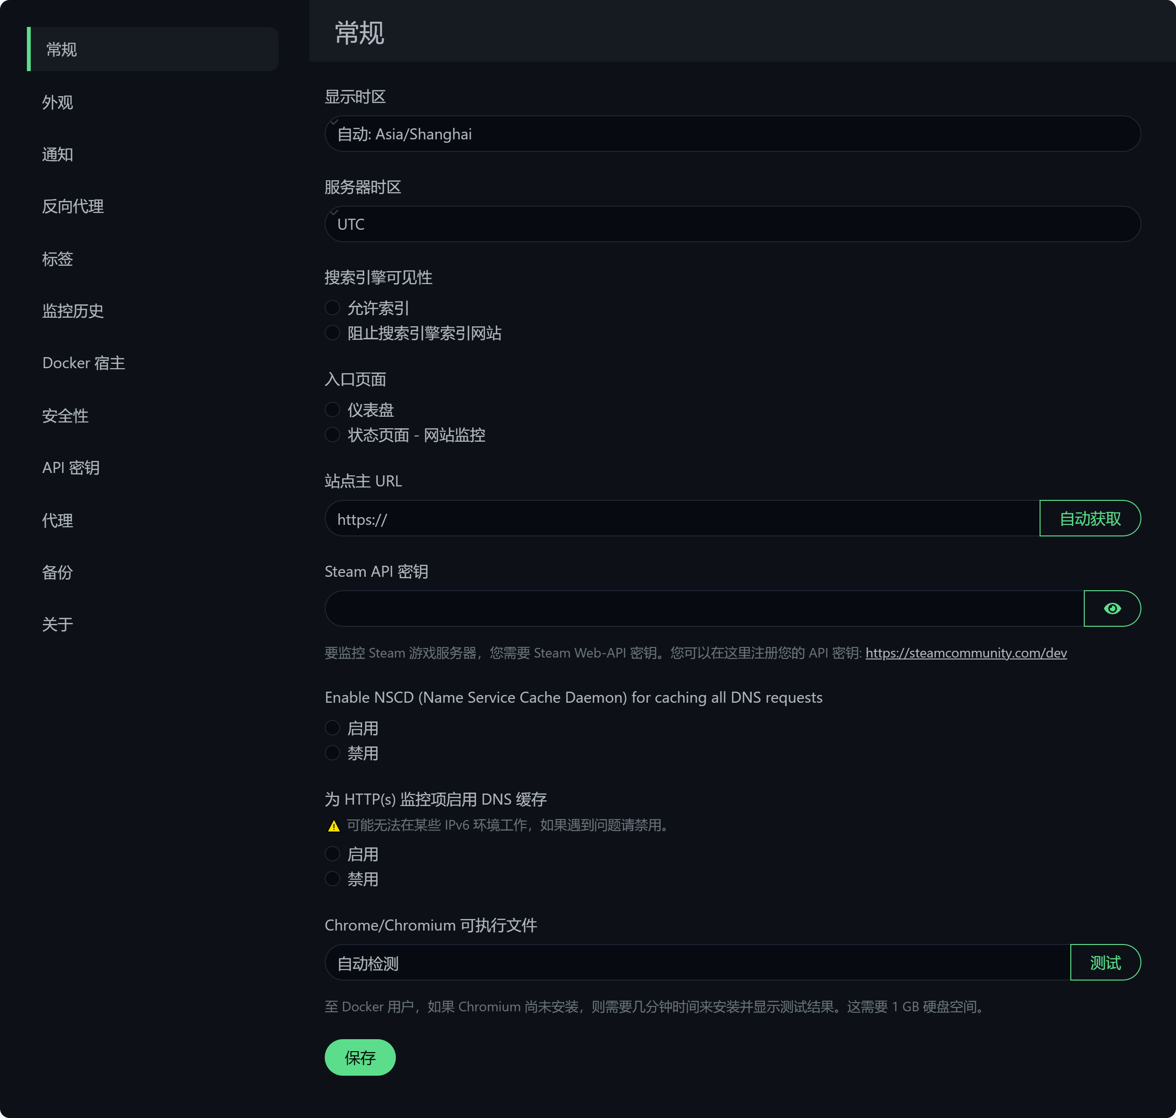Select status page as entry page
Viewport: 1176px width, 1118px height.
[x=332, y=435]
